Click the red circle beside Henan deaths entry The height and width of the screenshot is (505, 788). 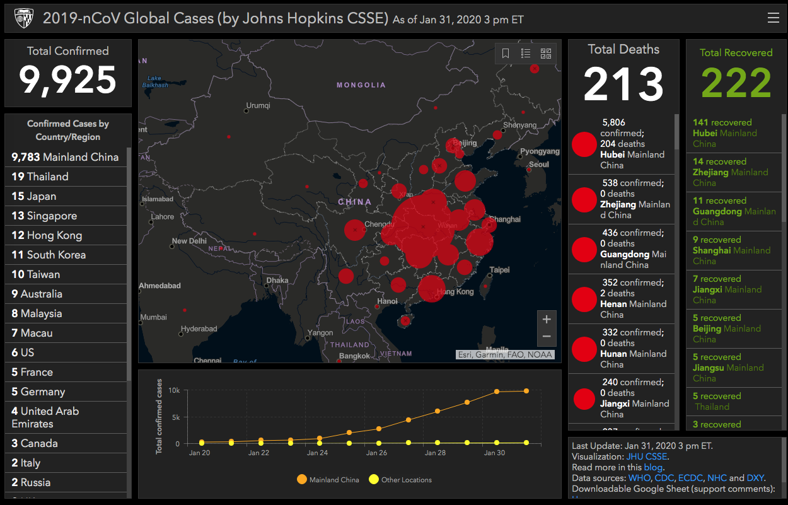click(x=584, y=299)
